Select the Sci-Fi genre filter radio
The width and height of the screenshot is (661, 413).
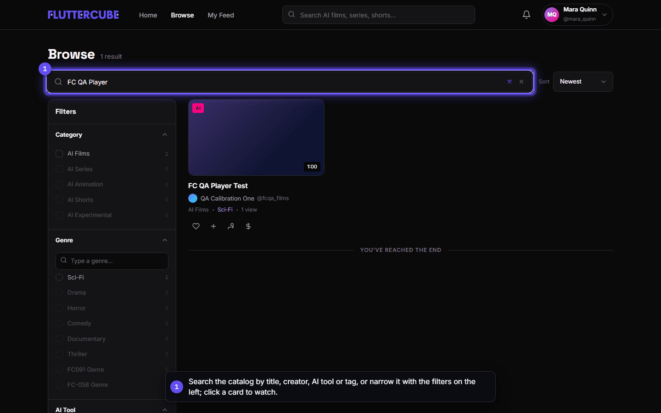click(59, 277)
